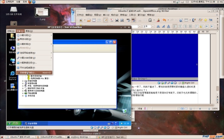Image resolution: width=224 pixels, height=139 pixels.
Task: Open Writer font name dropdown arrow
Action: coord(140,26)
